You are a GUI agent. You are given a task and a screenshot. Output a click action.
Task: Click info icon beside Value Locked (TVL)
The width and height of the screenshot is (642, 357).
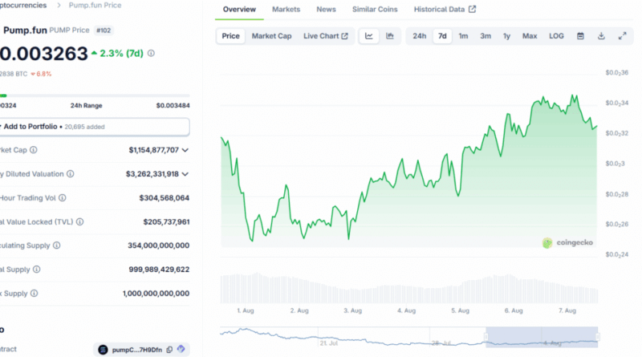pyautogui.click(x=79, y=222)
